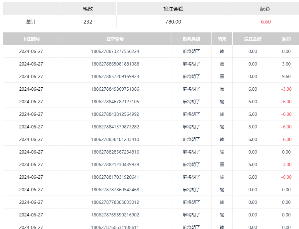Image resolution: width=299 pixels, height=229 pixels.
Task: Open bet order 1806278865081881088
Action: 115,64
